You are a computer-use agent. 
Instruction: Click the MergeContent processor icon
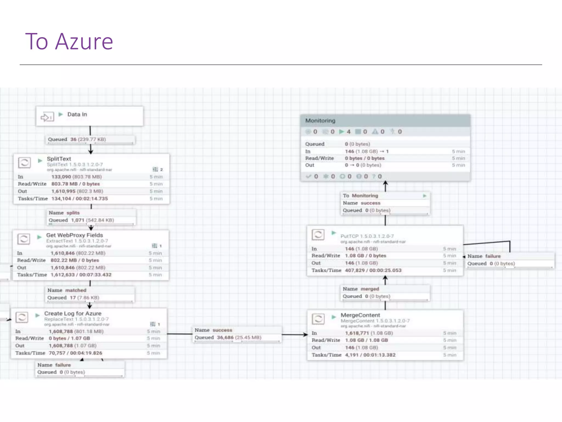(318, 319)
